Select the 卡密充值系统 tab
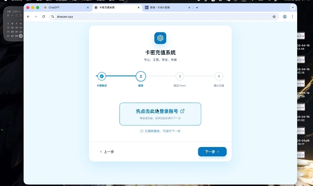Viewport: 313px width, 186px height. [x=117, y=7]
